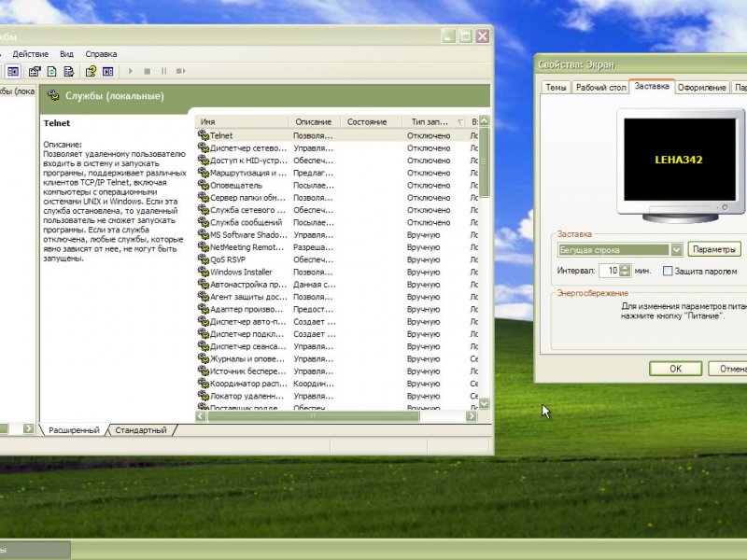The image size is (747, 560).
Task: Click the Refresh toolbar icon
Action: (51, 72)
